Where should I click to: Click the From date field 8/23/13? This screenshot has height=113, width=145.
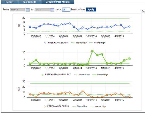pyautogui.click(x=18, y=9)
